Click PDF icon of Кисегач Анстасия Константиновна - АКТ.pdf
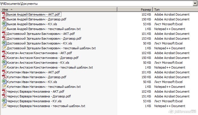 pyautogui.click(x=4, y=53)
